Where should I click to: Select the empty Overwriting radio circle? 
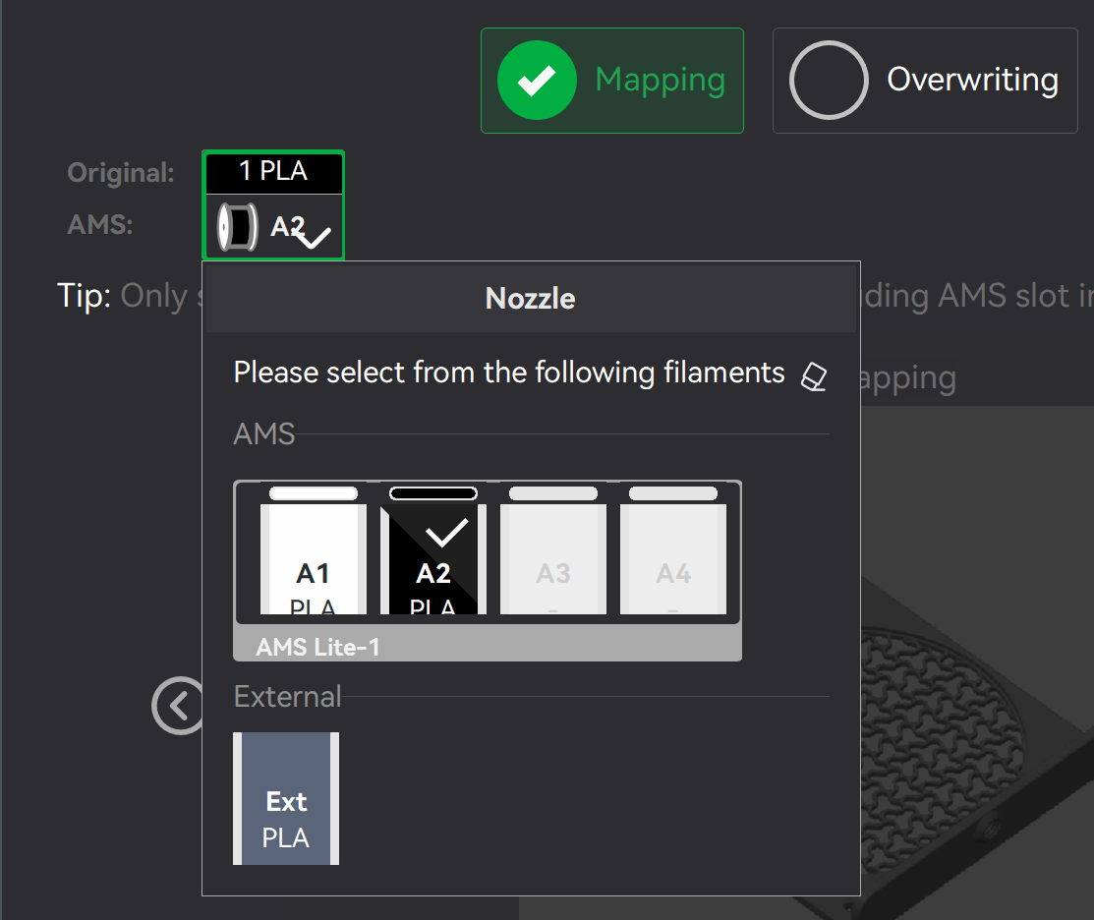829,81
